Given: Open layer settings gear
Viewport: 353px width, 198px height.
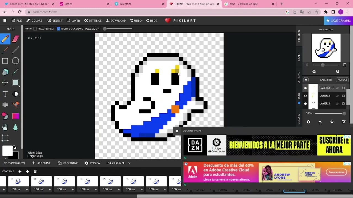Looking at the screenshot, I should point(306,80).
